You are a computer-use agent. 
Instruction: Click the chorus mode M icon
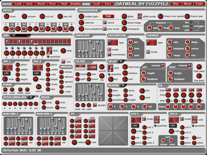click(x=148, y=52)
